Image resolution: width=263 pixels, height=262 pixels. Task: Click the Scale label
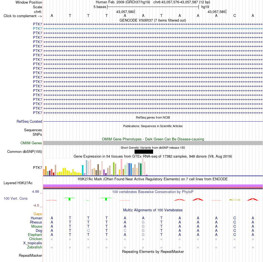37,7
